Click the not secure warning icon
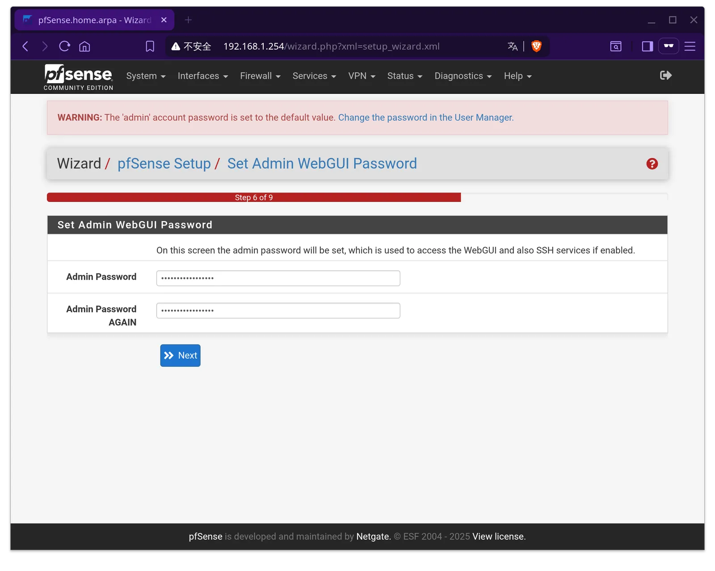 [176, 46]
